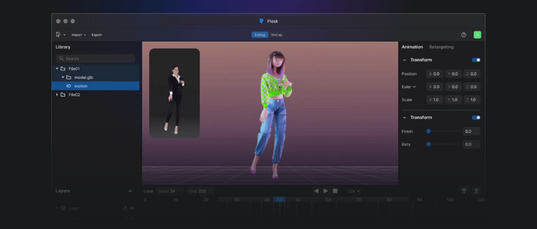Click the Start 34 frame field
Image resolution: width=537 pixels, height=229 pixels.
[x=170, y=191]
